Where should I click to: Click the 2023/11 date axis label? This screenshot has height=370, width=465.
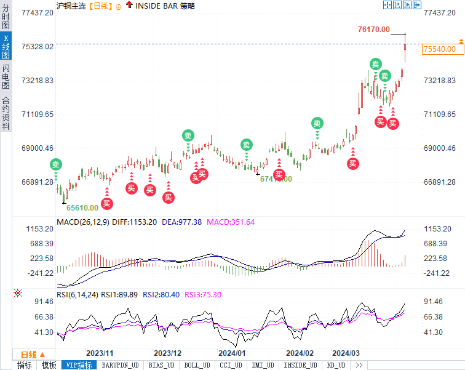point(100,353)
